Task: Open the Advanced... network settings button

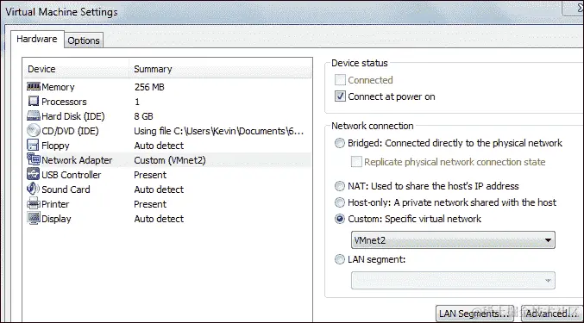Action: point(551,314)
